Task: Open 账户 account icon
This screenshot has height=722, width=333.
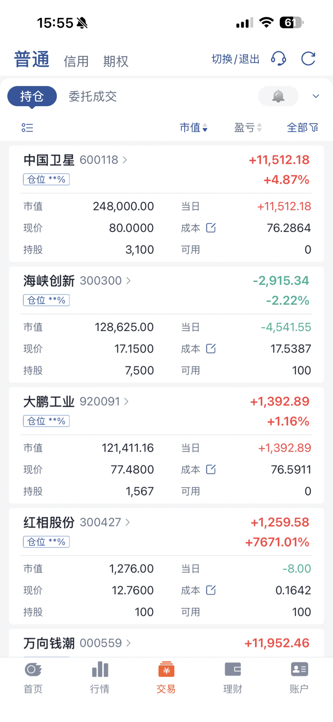Action: [x=299, y=677]
